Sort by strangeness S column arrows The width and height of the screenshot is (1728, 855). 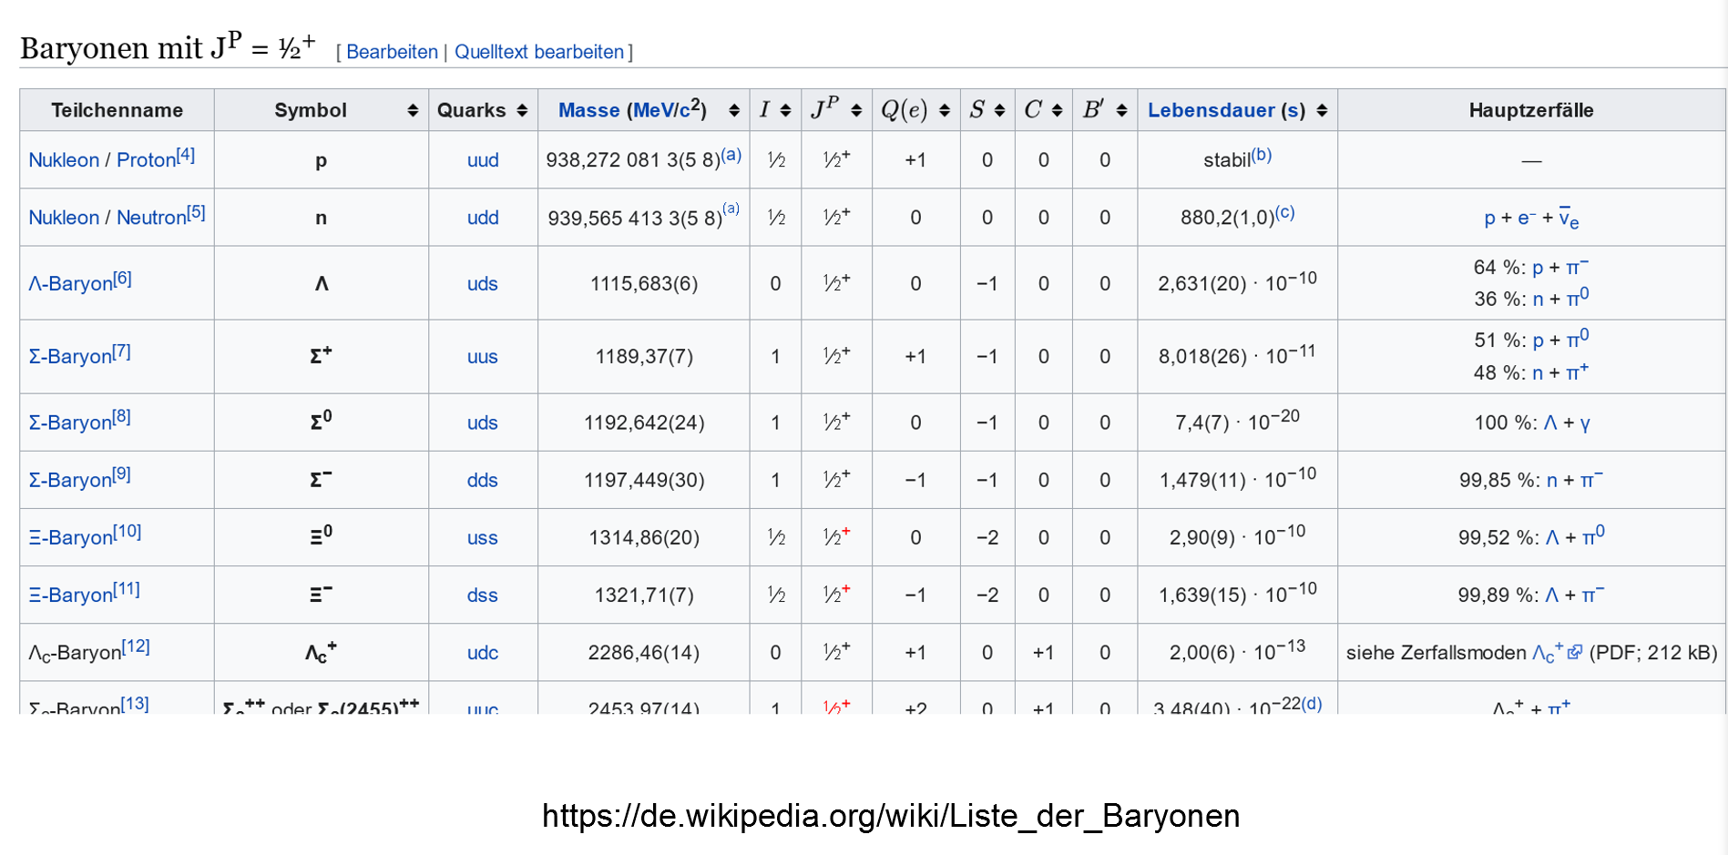999,110
